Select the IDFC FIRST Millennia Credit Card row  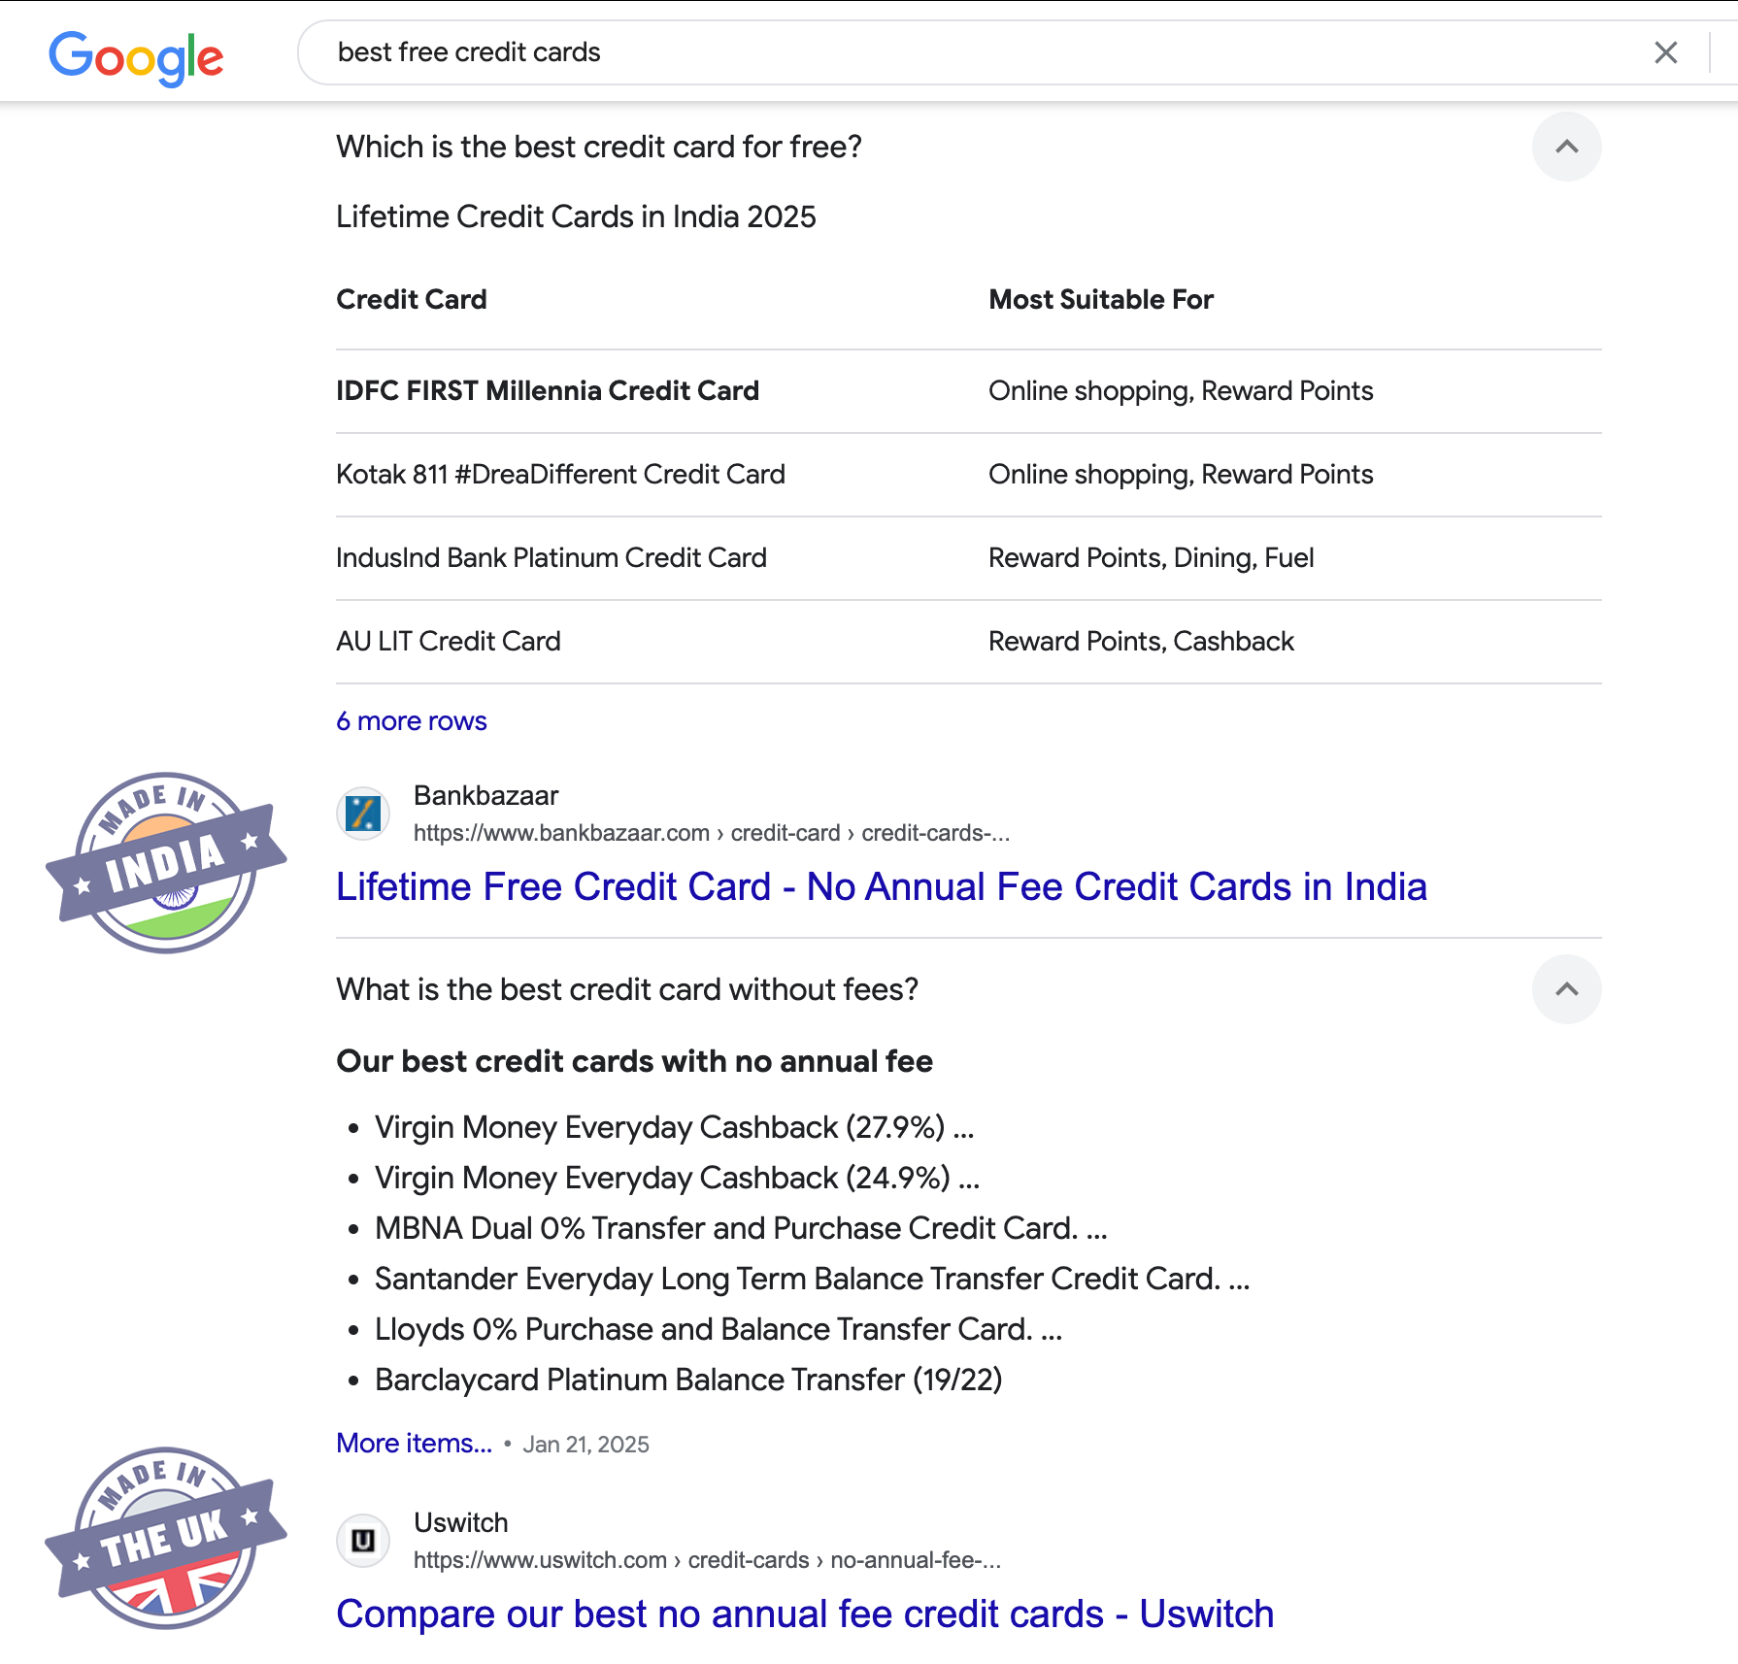click(548, 391)
